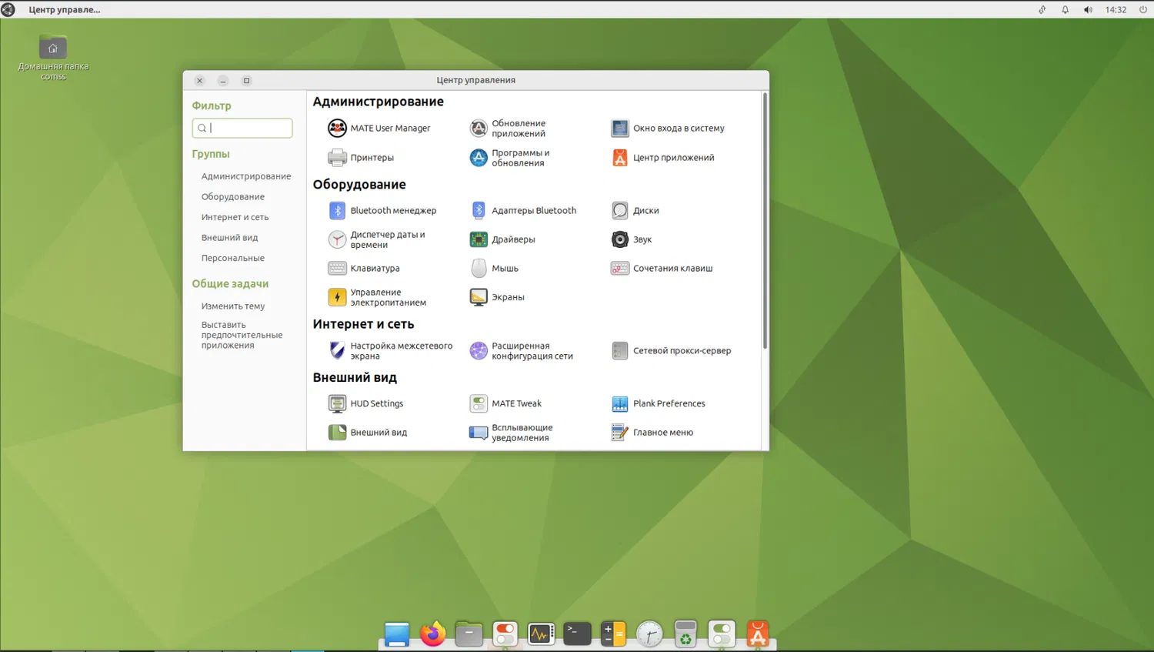Open Сетевой прокси-сервер settings

click(671, 351)
